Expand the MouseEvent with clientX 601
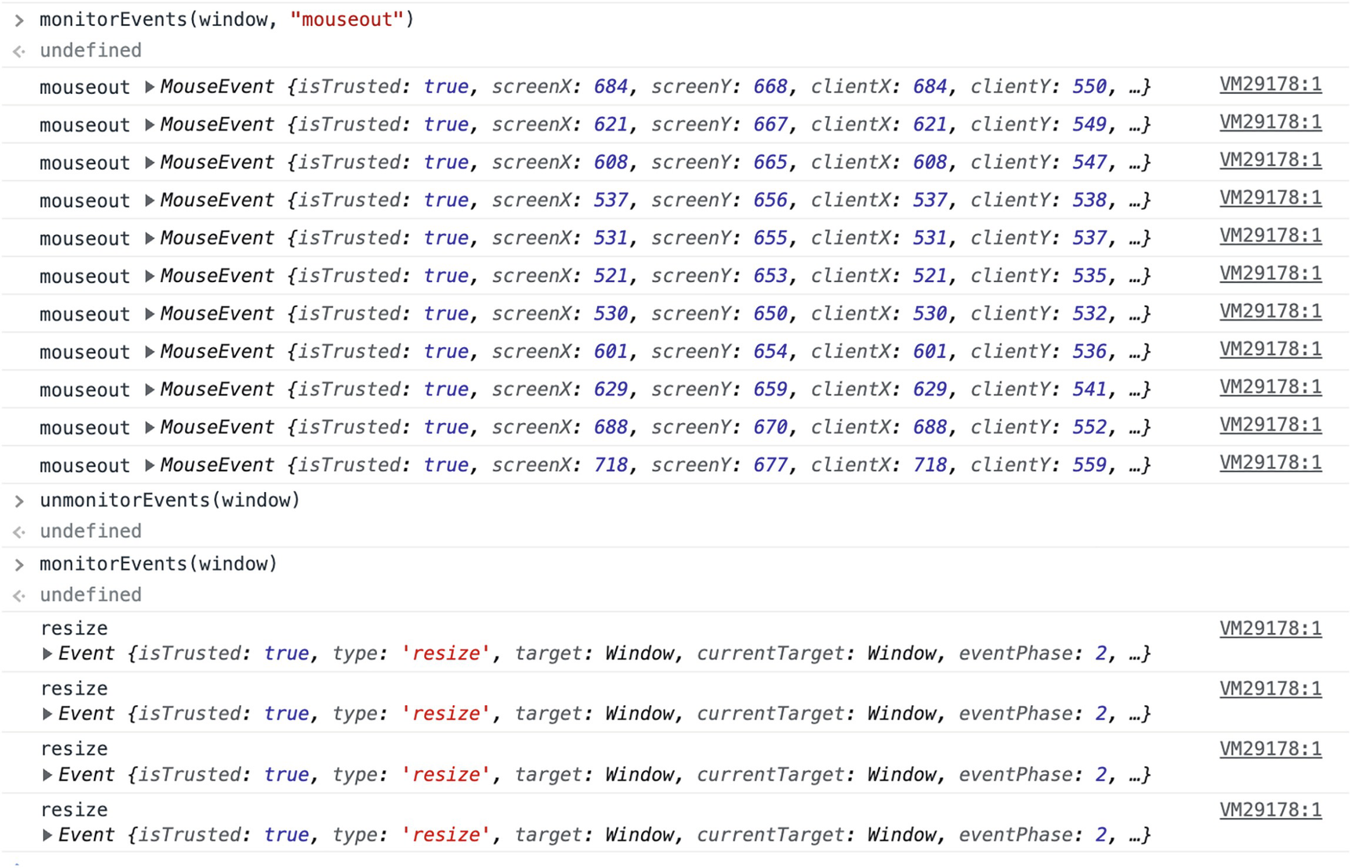Viewport: 1352px width, 868px height. (x=150, y=352)
